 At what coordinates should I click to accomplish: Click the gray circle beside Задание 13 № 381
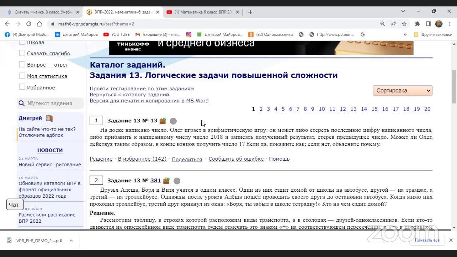(177, 181)
